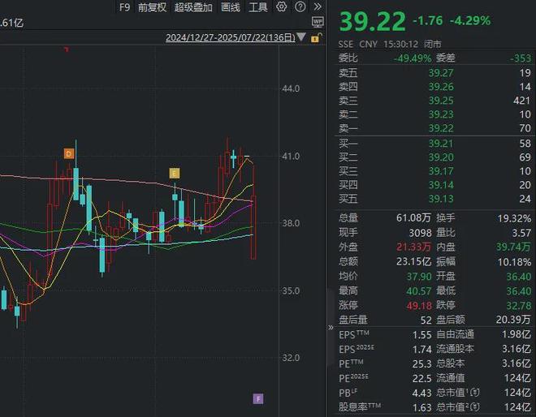Click the 振幅 value 10.18%
The image size is (536, 417).
[514, 262]
